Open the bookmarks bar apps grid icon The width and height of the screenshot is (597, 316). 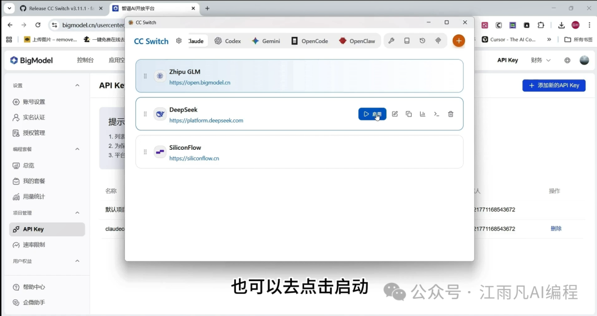[x=9, y=40]
